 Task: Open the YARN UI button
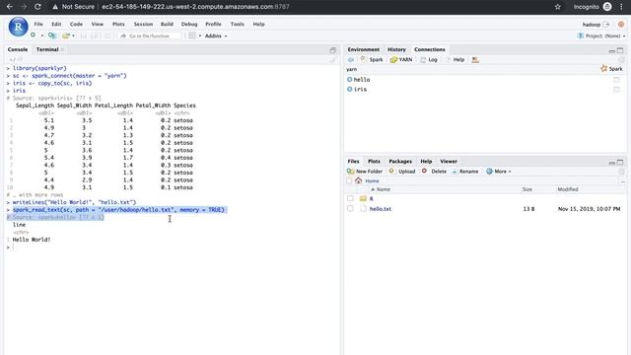click(x=401, y=59)
